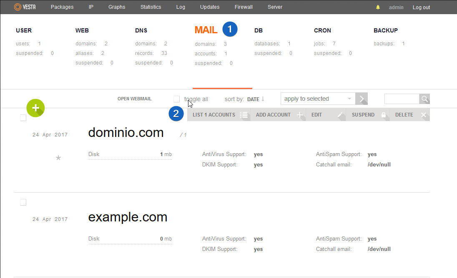The image size is (457, 278).
Task: Click the Log out link
Action: click(x=421, y=7)
